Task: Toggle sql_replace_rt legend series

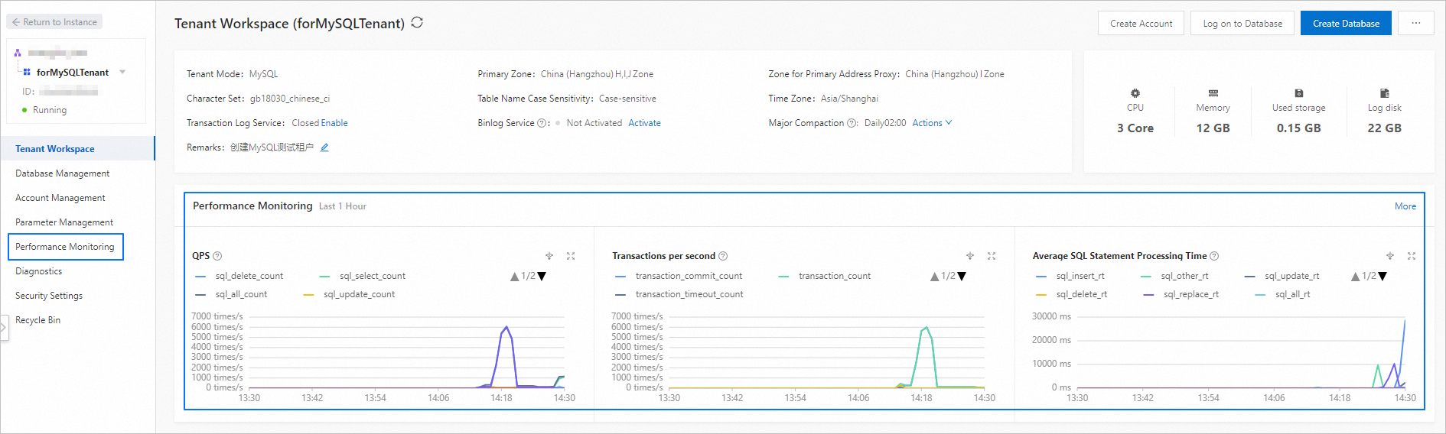Action: (1181, 294)
